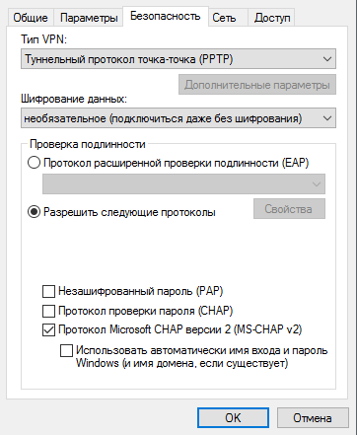Open the Общие tab
357x435 pixels.
coord(31,18)
